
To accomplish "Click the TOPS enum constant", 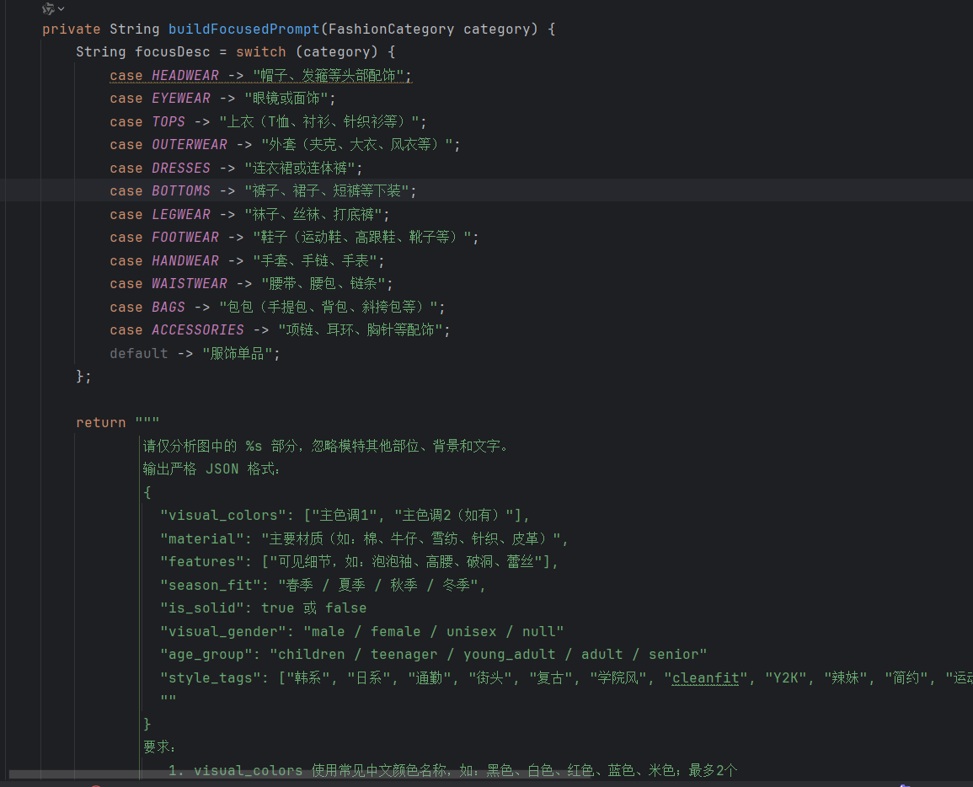I will pos(168,121).
